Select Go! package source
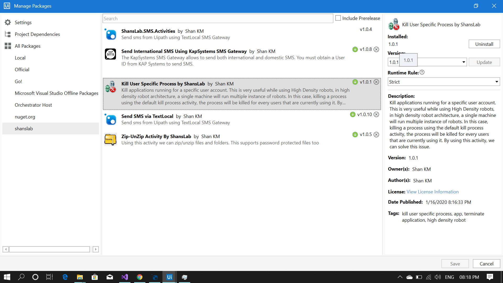 [x=18, y=81]
